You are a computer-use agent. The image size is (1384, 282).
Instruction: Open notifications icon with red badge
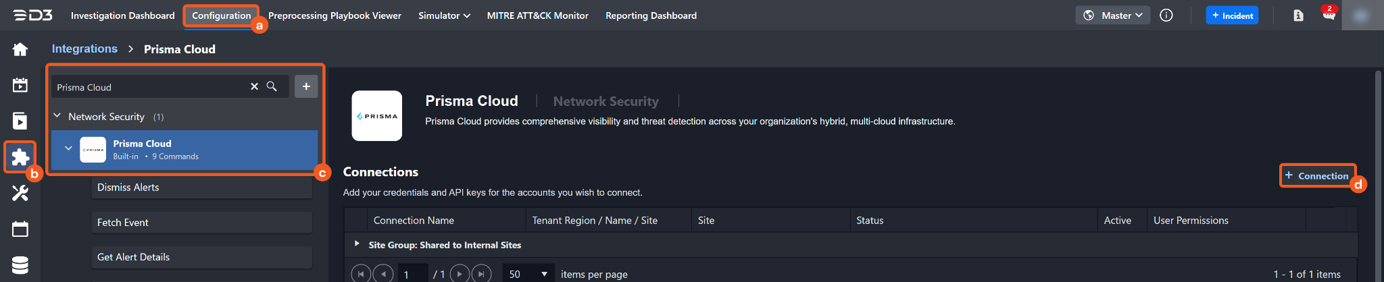coord(1329,15)
